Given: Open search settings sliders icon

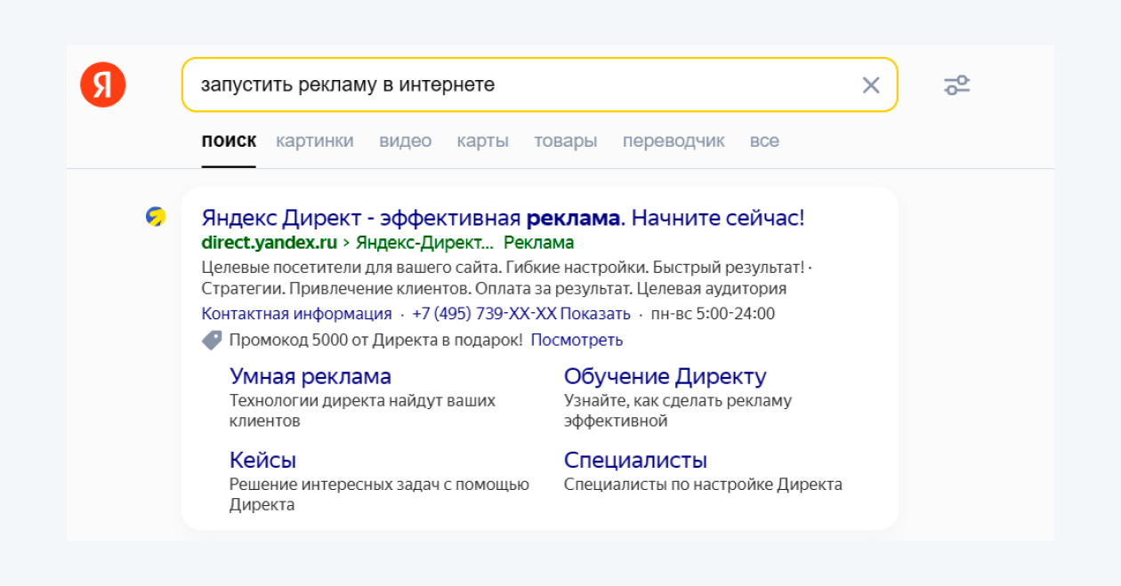Looking at the screenshot, I should click(x=956, y=85).
